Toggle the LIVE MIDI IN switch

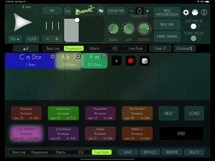click(195, 26)
